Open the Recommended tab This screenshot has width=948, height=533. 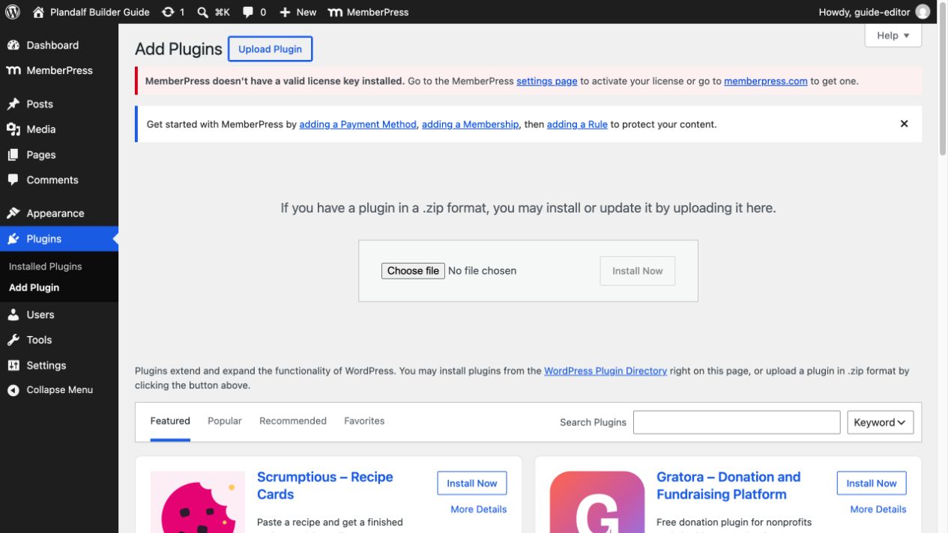pyautogui.click(x=293, y=421)
